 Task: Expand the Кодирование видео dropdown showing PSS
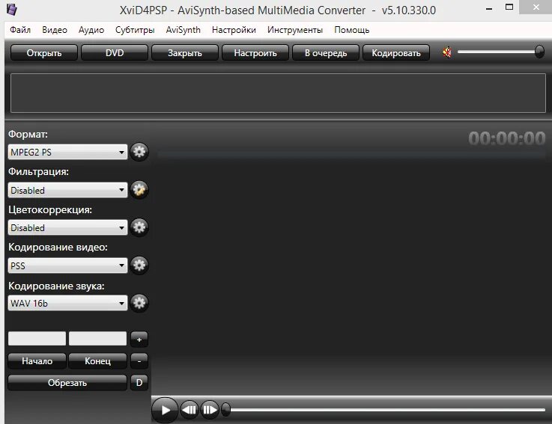67,265
